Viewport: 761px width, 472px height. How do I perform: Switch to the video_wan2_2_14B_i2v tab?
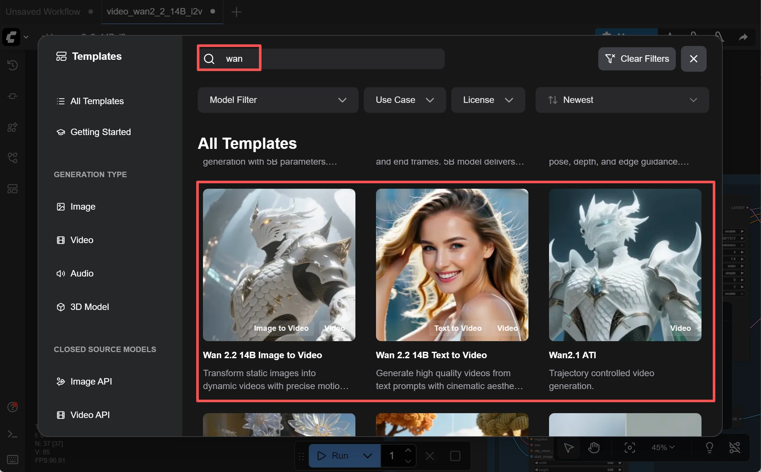pyautogui.click(x=155, y=12)
